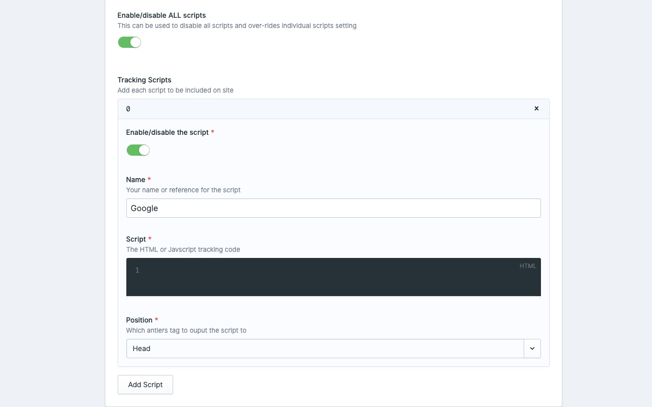Click the HTML label in code editor

pyautogui.click(x=528, y=266)
